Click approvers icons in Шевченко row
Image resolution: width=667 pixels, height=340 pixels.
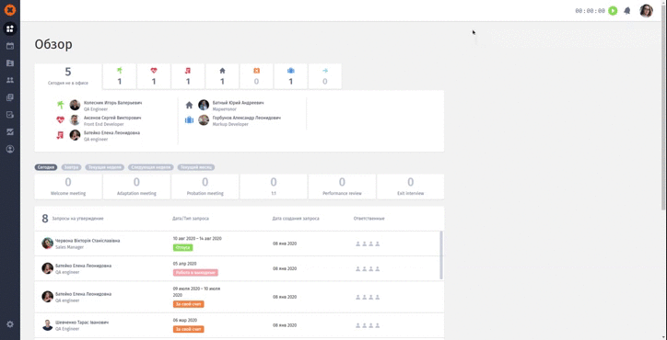click(368, 325)
